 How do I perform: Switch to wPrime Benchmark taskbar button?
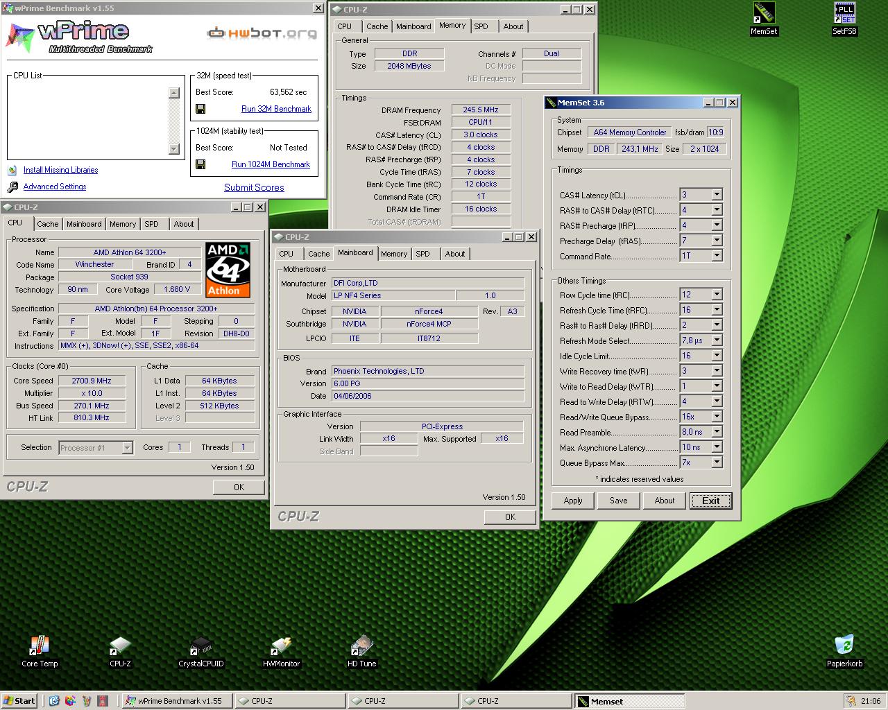176,701
